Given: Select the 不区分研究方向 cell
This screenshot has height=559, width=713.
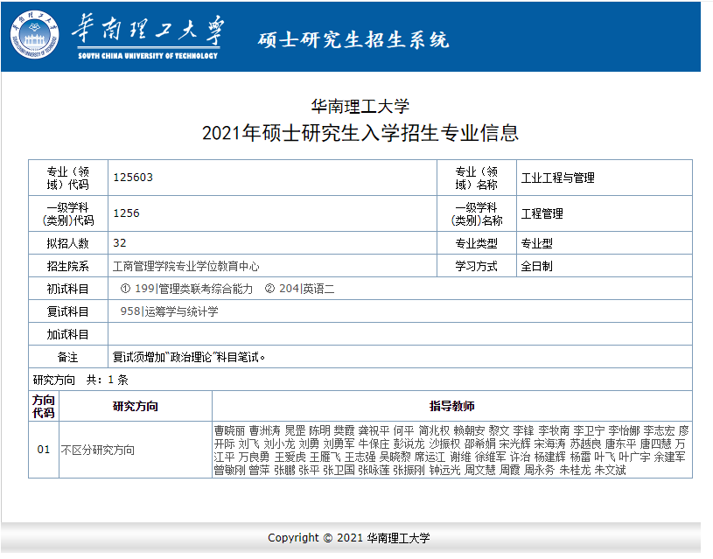Looking at the screenshot, I should tap(136, 450).
